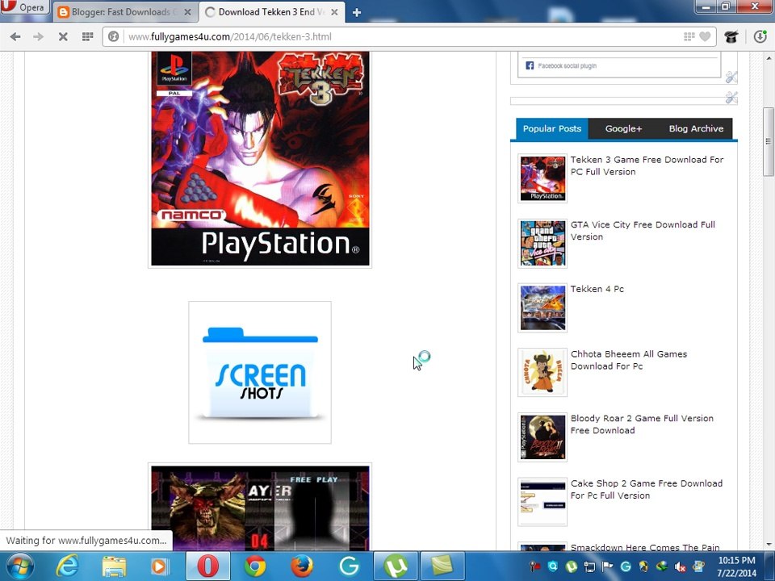The height and width of the screenshot is (581, 775).
Task: Launch Google Chrome from taskbar
Action: 254,566
